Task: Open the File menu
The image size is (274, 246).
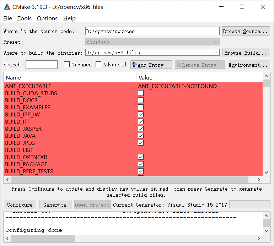Action: click(x=8, y=18)
